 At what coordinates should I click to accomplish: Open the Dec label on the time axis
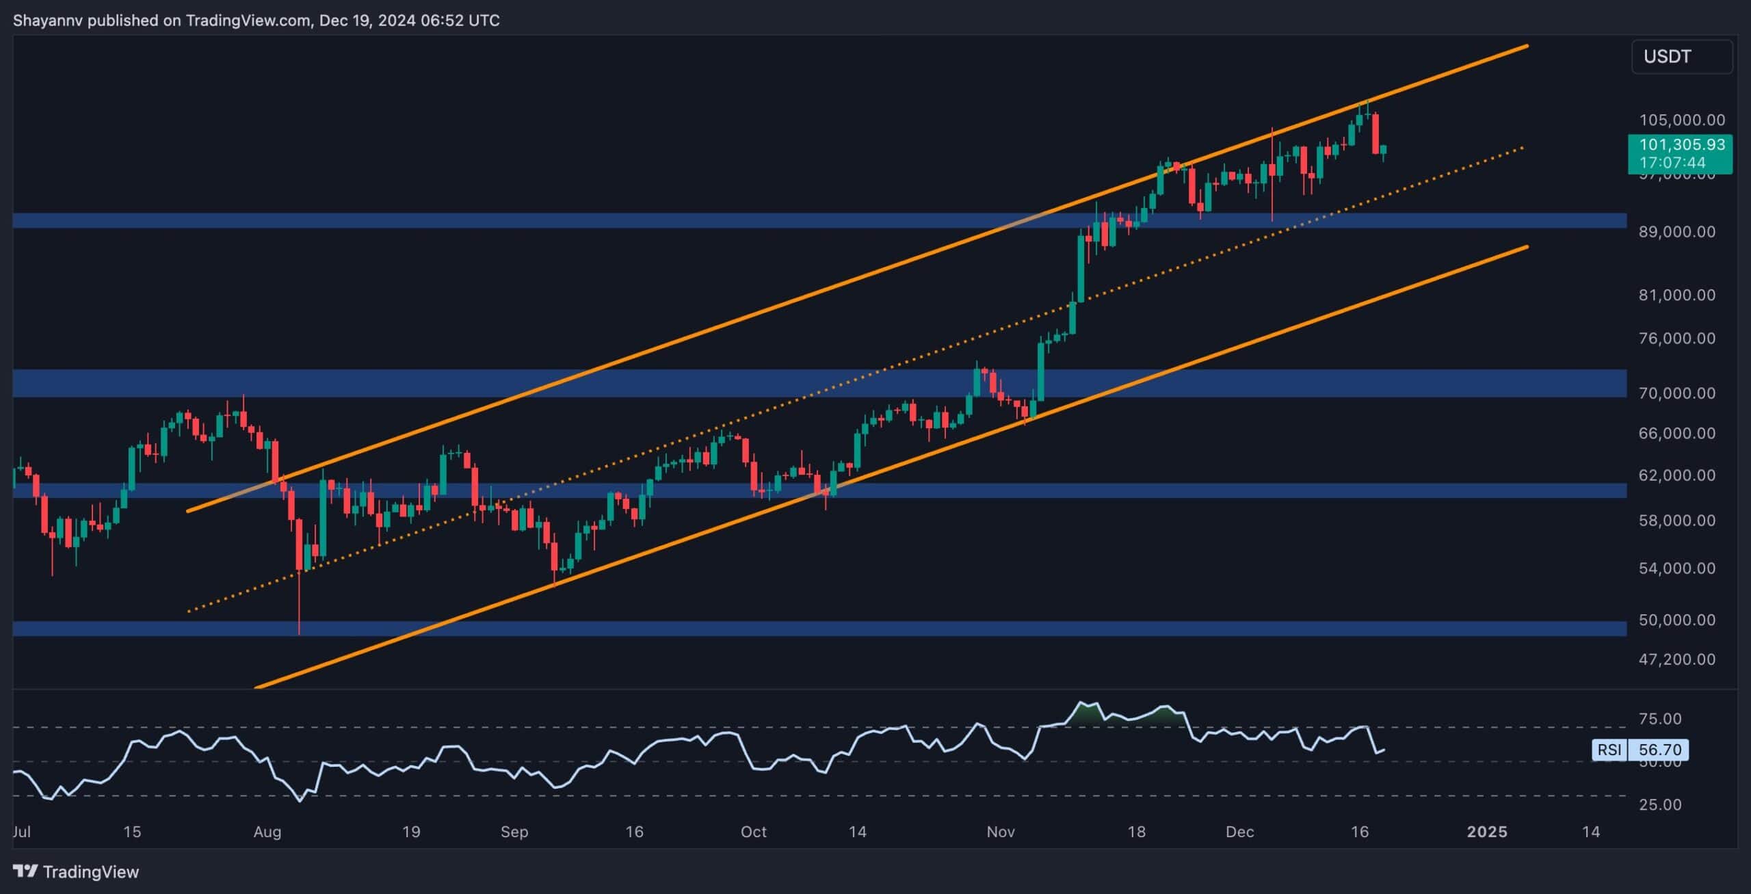(x=1242, y=832)
